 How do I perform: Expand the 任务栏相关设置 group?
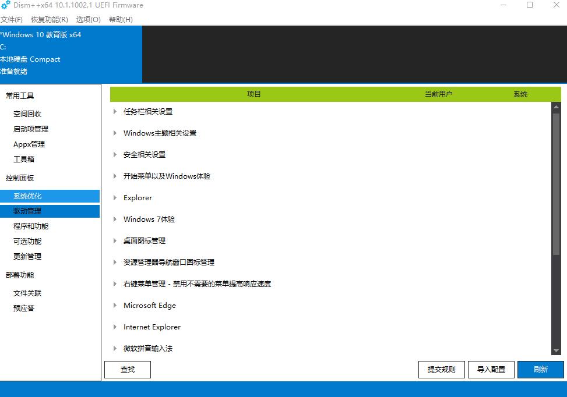[x=114, y=111]
